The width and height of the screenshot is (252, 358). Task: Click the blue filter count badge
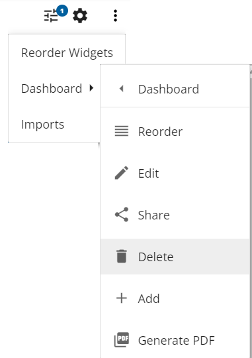pyautogui.click(x=62, y=11)
